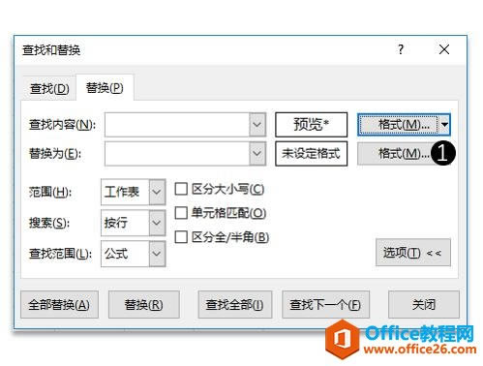This screenshot has height=366, width=483.
Task: Click 查找下一个(F) button
Action: click(325, 305)
